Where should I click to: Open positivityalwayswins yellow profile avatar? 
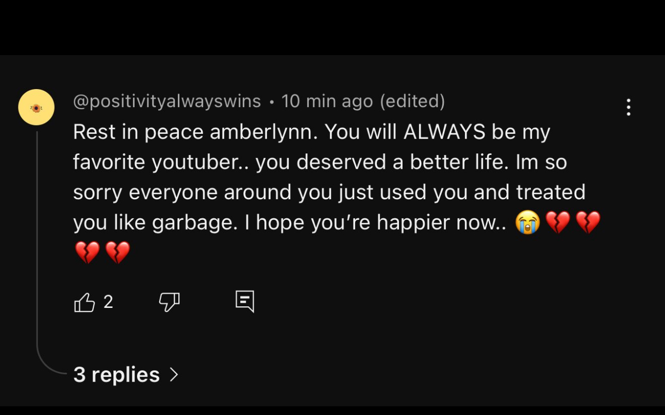coord(36,107)
